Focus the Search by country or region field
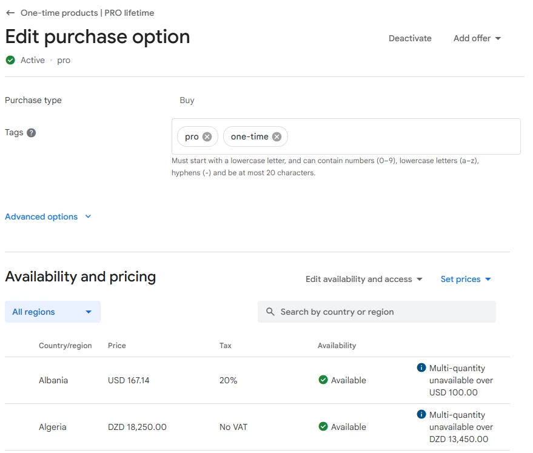533x453 pixels. [x=383, y=312]
